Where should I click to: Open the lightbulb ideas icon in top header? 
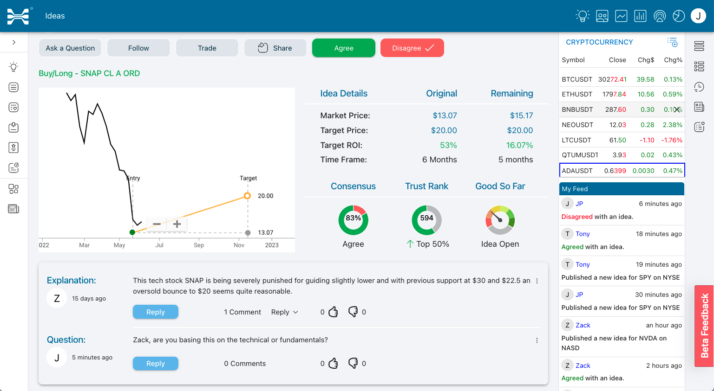click(583, 16)
